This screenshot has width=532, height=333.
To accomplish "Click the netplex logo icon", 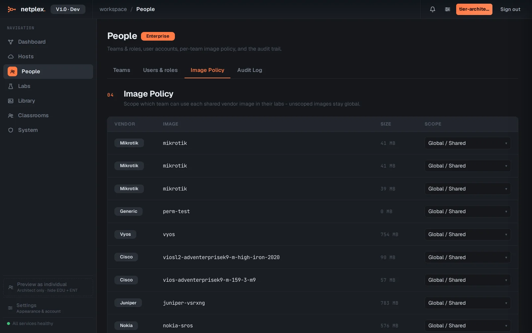I will pyautogui.click(x=12, y=9).
